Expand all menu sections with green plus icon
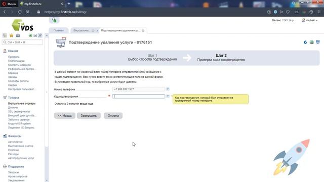The image size is (324, 182). point(30,35)
